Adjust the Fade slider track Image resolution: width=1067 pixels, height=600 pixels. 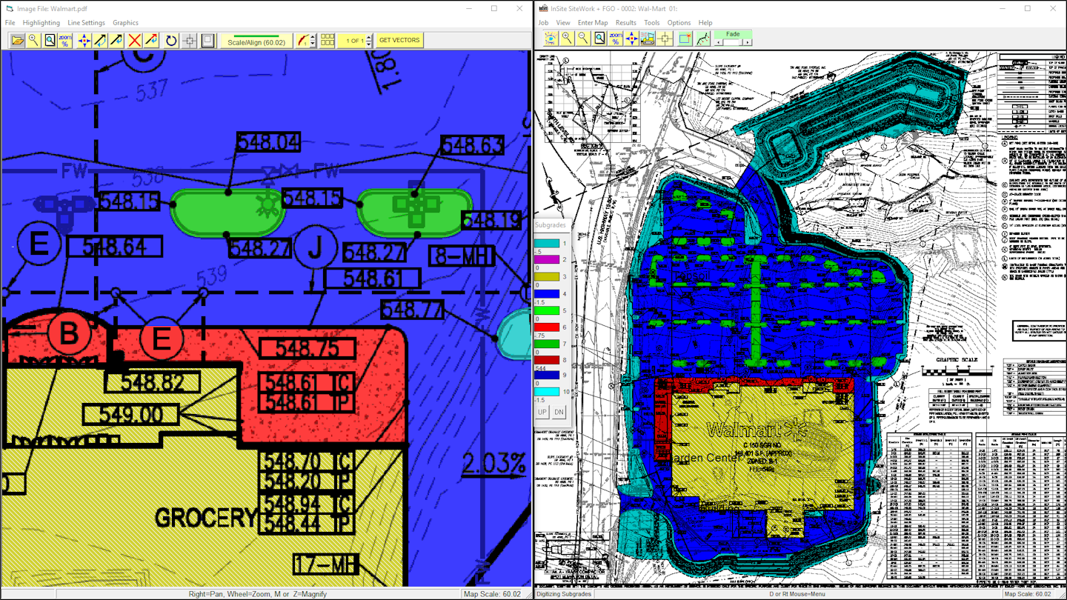click(x=733, y=42)
